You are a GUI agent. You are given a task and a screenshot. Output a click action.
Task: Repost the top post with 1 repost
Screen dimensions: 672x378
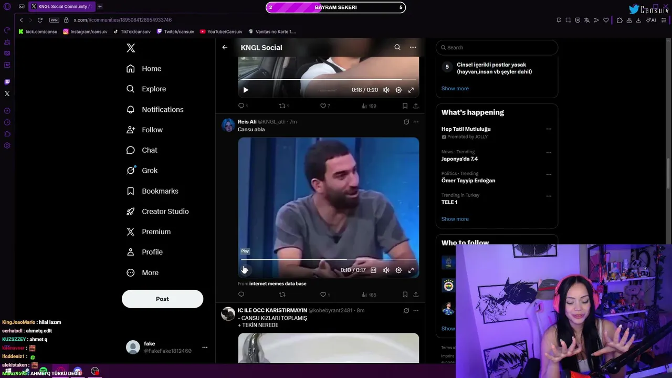(283, 106)
